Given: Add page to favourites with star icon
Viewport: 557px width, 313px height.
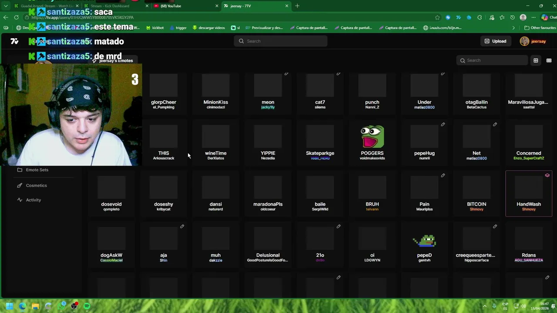Looking at the screenshot, I should pos(437,17).
